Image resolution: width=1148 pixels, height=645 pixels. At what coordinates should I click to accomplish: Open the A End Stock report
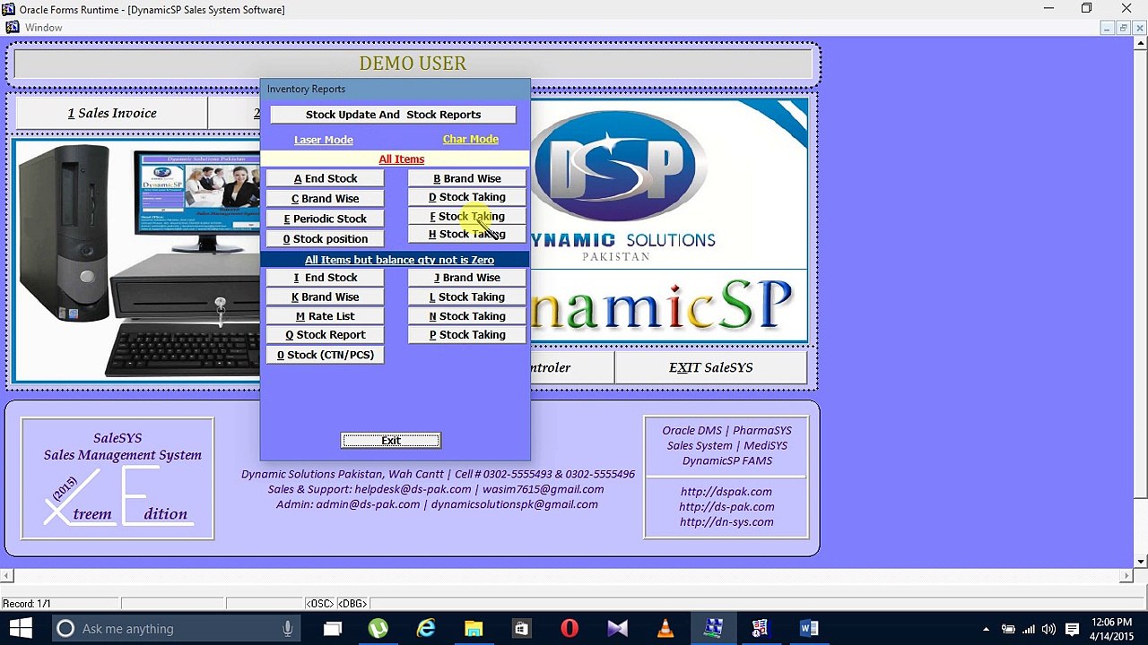326,178
